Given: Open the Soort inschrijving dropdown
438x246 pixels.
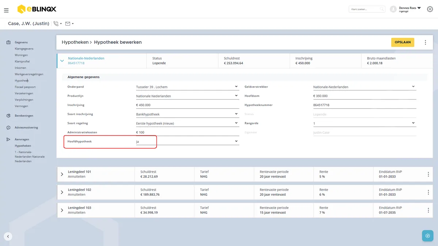Looking at the screenshot, I should (x=188, y=114).
